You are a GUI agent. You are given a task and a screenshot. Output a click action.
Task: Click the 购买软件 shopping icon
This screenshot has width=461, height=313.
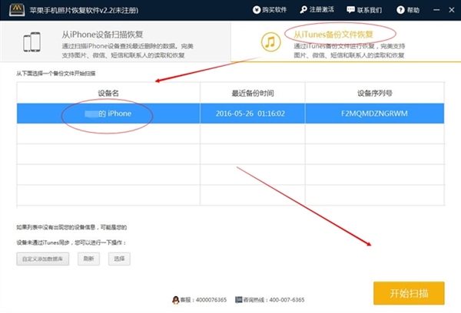[257, 10]
